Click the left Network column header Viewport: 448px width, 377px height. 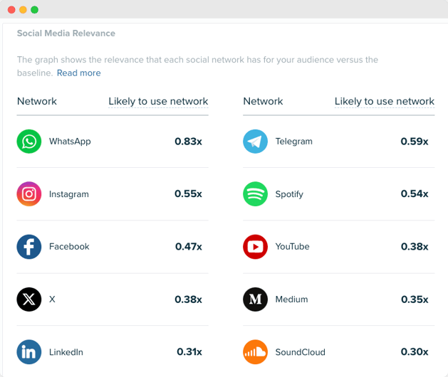coord(37,102)
